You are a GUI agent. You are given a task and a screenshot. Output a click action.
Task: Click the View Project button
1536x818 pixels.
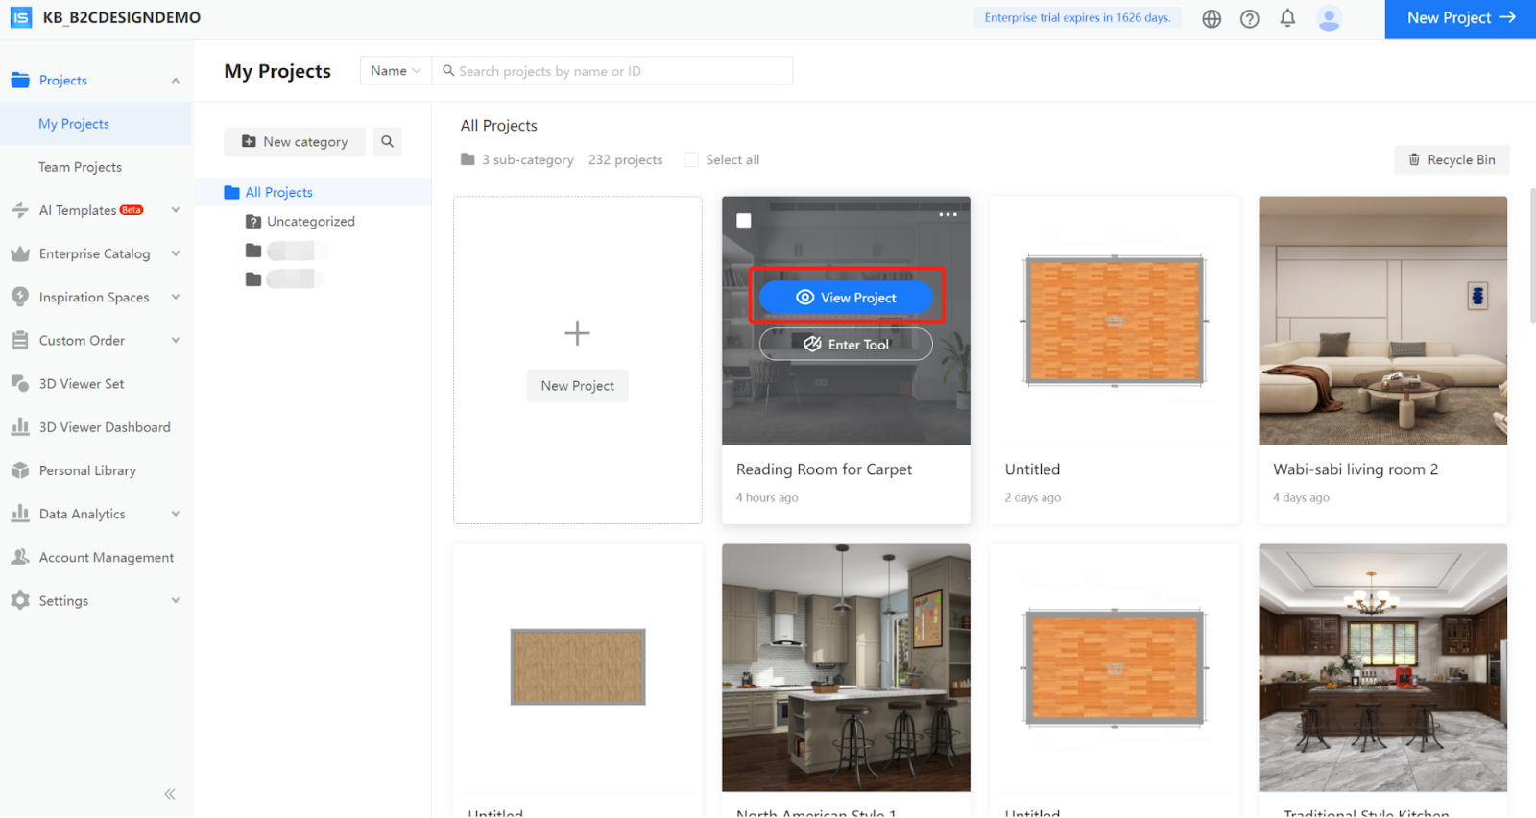click(x=846, y=298)
